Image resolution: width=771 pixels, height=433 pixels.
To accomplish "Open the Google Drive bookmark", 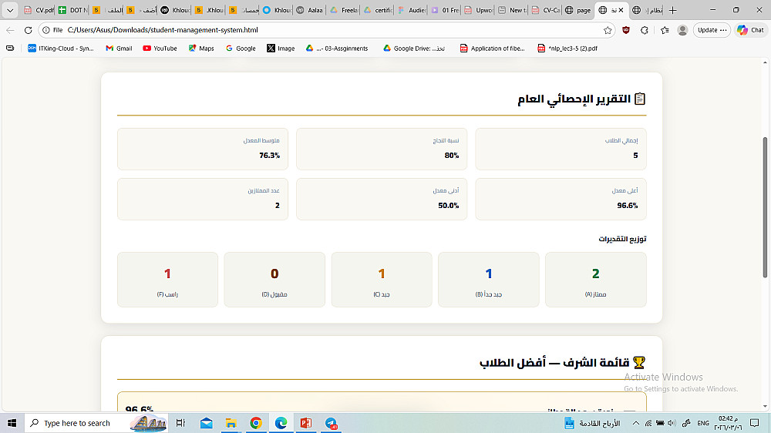I will 414,49.
